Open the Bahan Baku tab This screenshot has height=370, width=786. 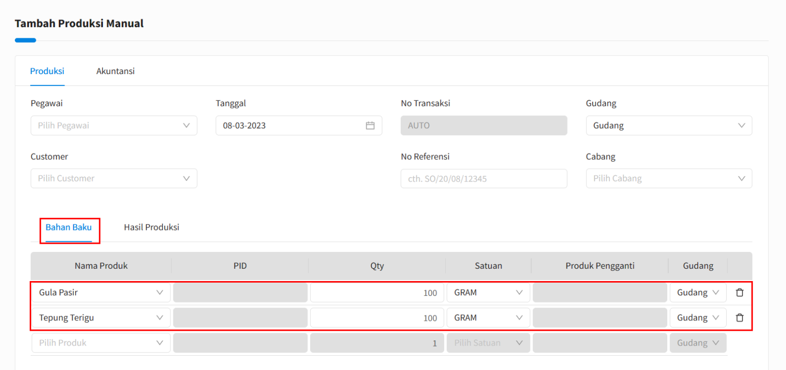(69, 227)
